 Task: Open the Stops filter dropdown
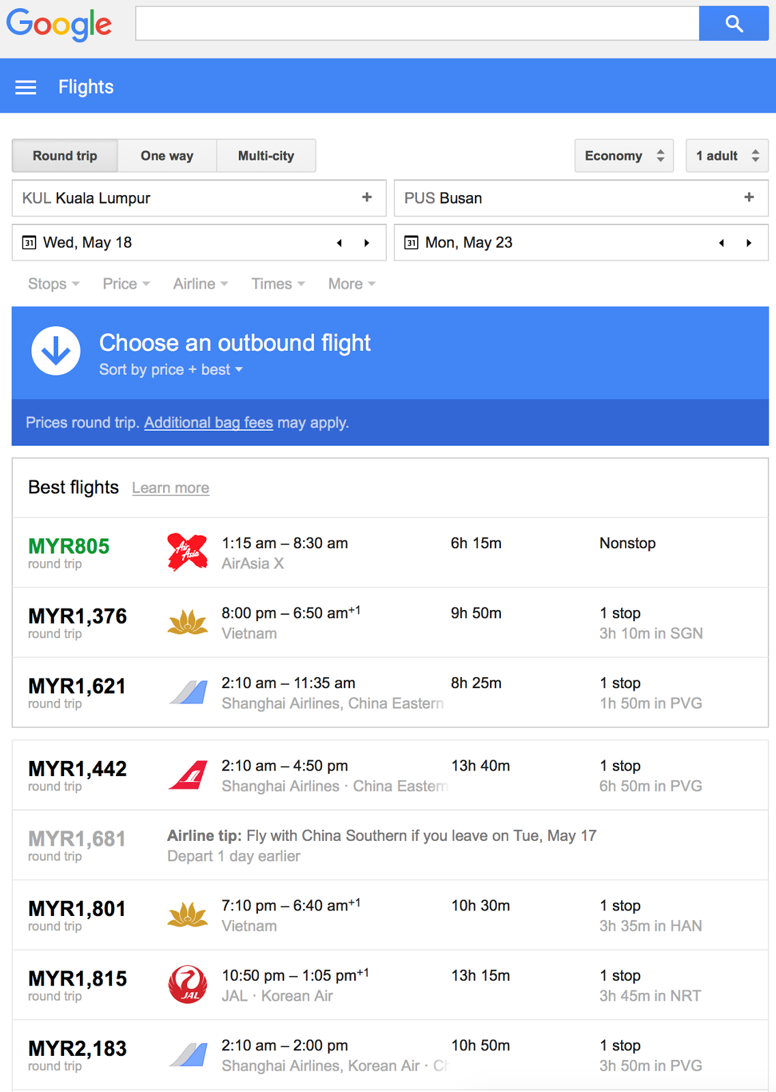53,284
